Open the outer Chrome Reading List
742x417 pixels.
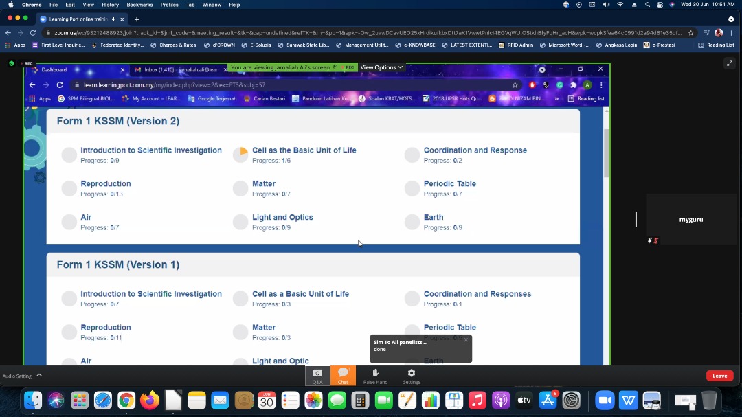pos(716,45)
